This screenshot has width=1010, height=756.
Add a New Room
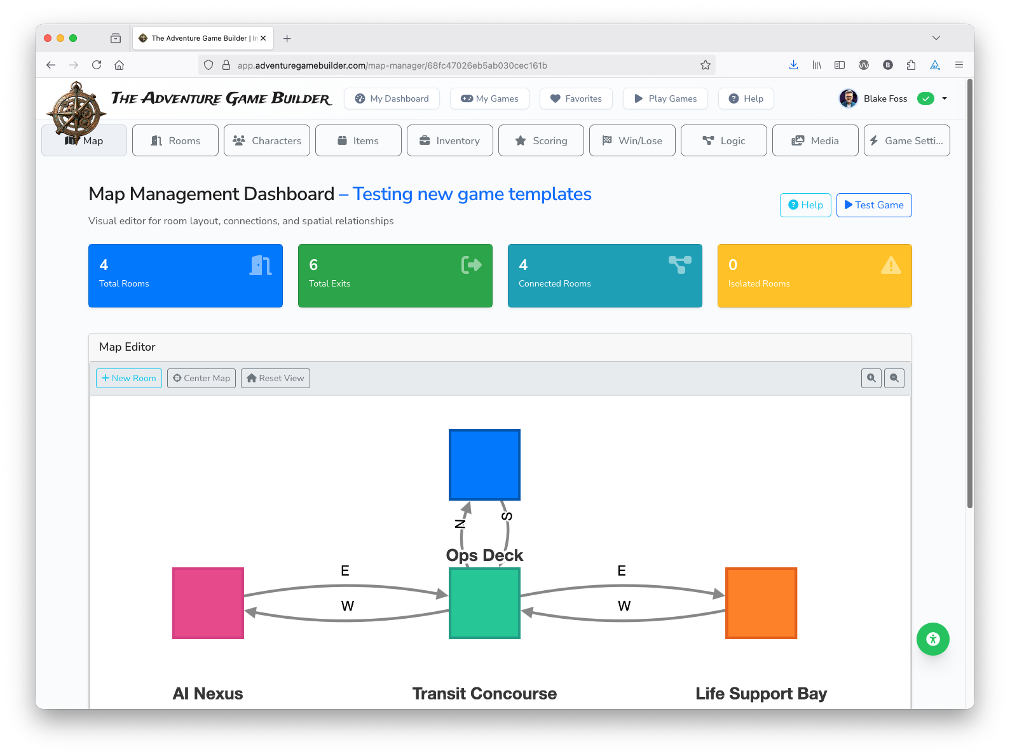pyautogui.click(x=129, y=378)
